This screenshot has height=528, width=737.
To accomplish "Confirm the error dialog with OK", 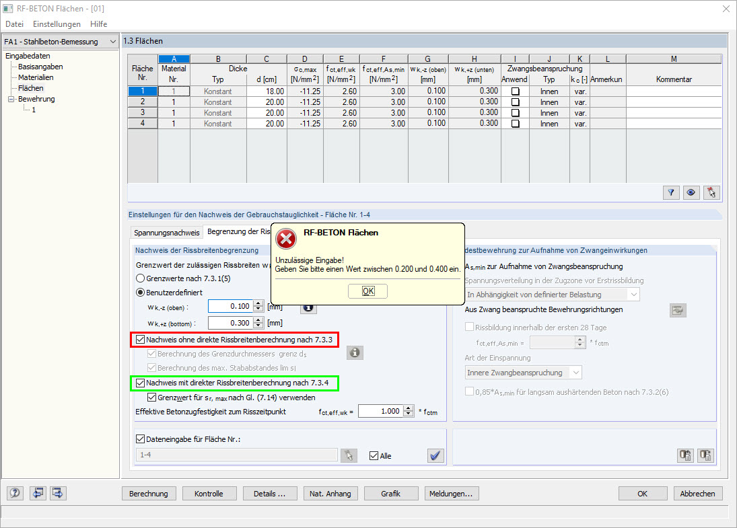I will [x=367, y=291].
